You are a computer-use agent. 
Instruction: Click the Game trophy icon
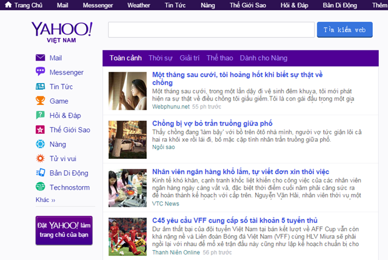click(x=41, y=101)
